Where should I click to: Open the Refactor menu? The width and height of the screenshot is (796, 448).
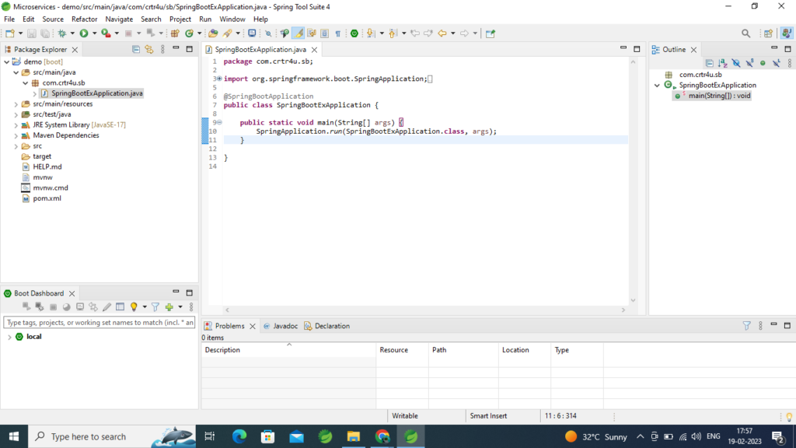tap(84, 19)
